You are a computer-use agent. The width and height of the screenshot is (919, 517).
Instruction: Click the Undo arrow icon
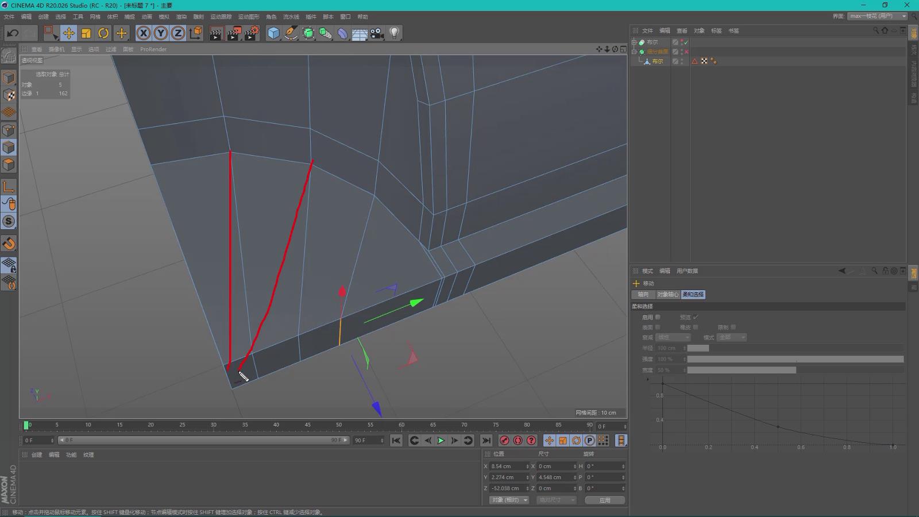click(13, 33)
